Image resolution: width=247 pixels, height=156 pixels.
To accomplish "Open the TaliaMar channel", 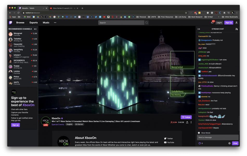I will [23, 40].
